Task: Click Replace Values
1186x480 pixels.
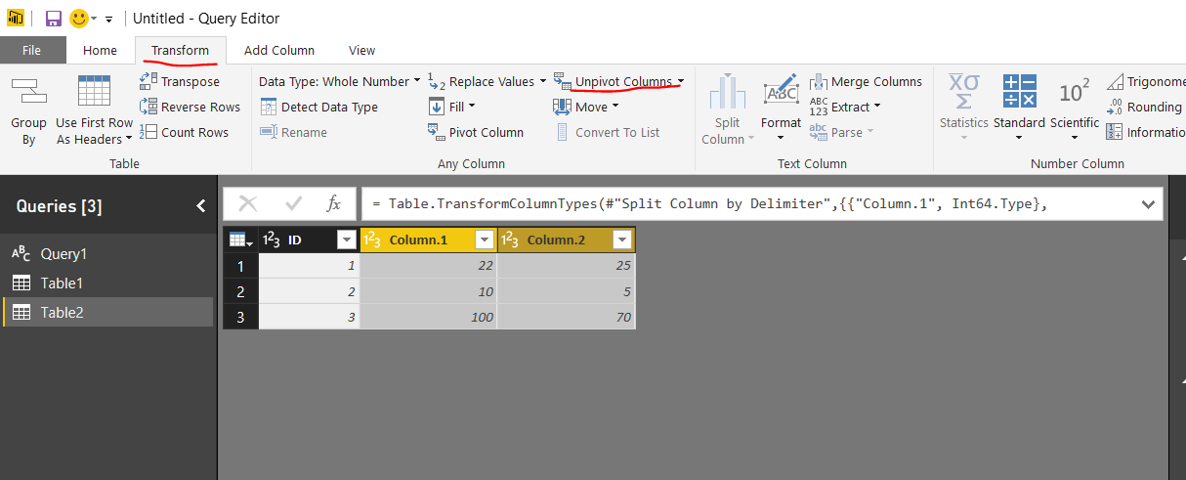Action: click(x=482, y=81)
